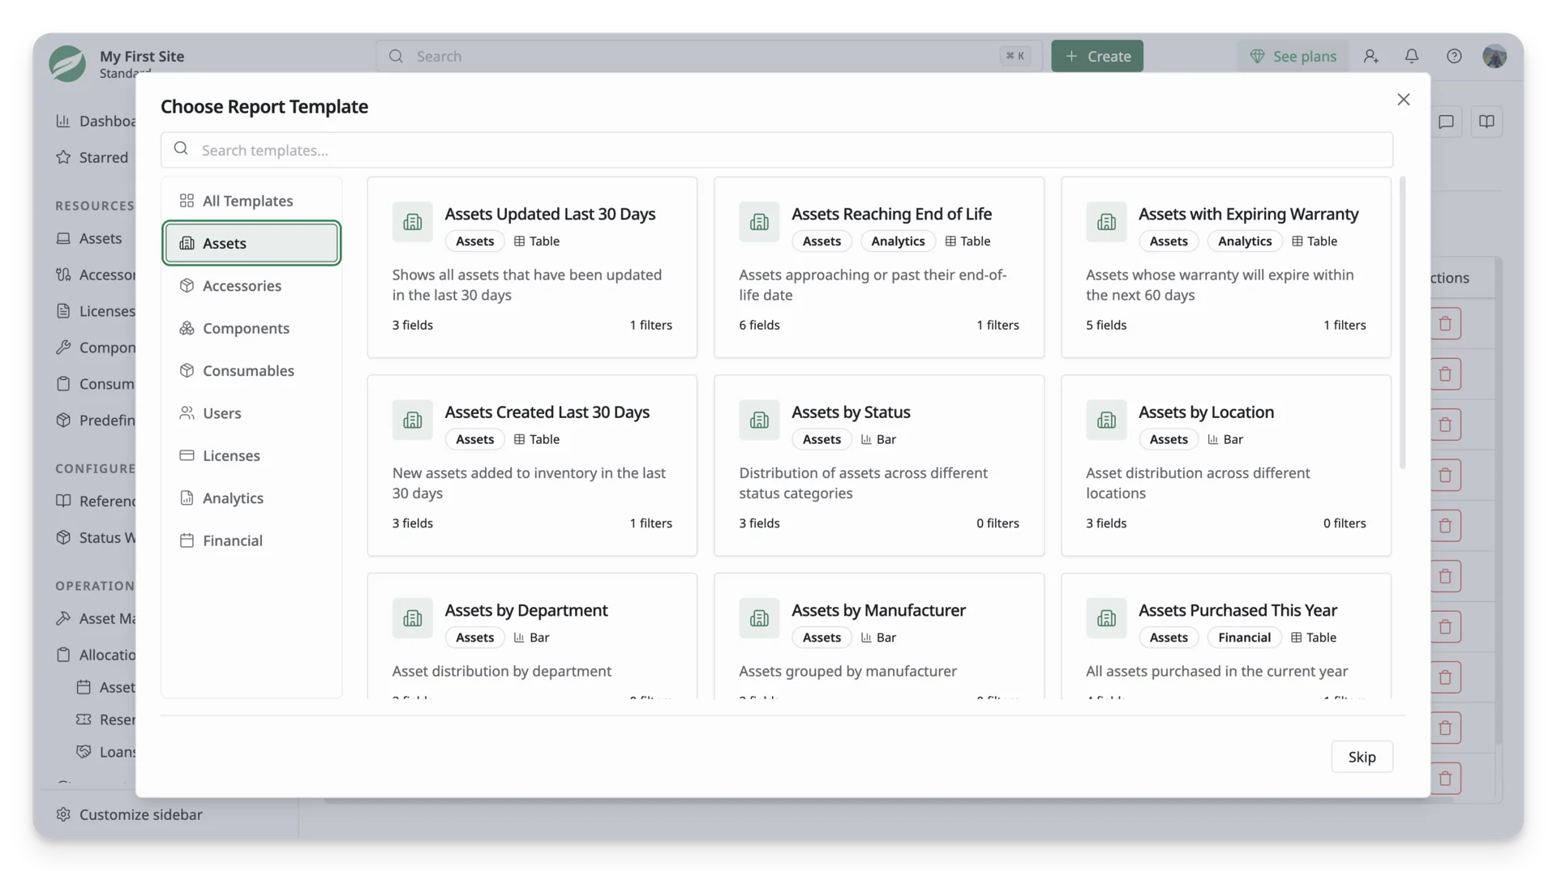Click the template list vertical scrollbar

(1402, 322)
